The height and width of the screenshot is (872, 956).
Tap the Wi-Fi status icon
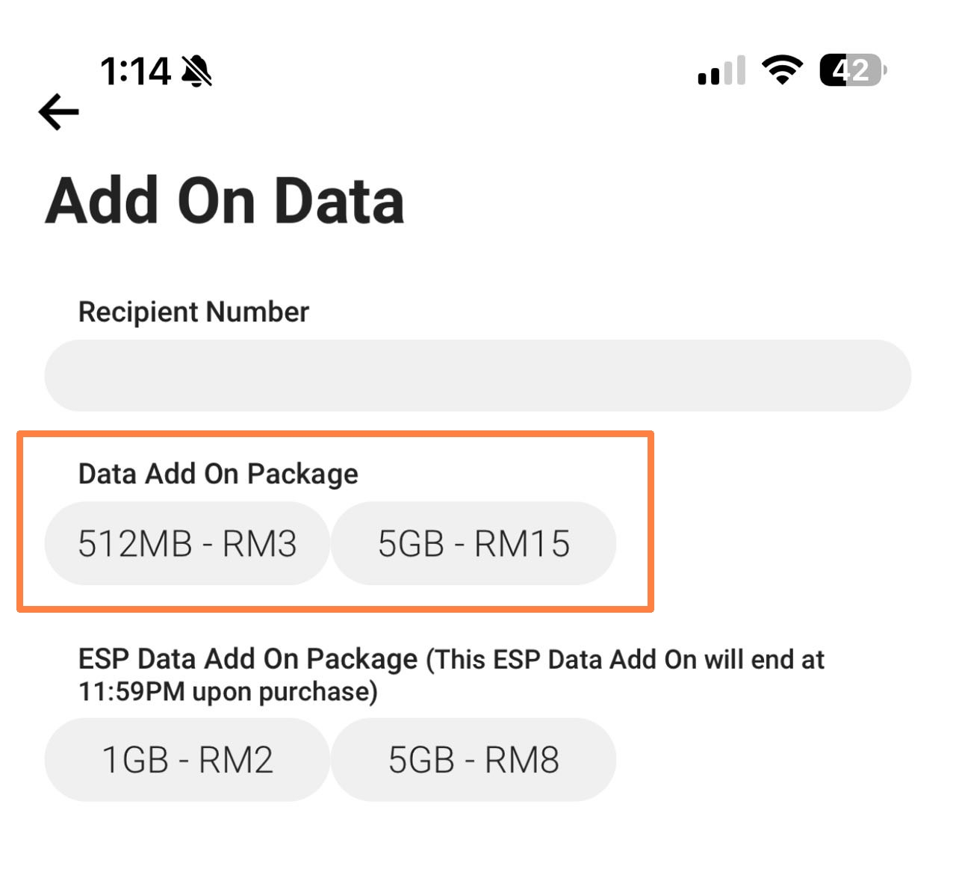pos(782,70)
